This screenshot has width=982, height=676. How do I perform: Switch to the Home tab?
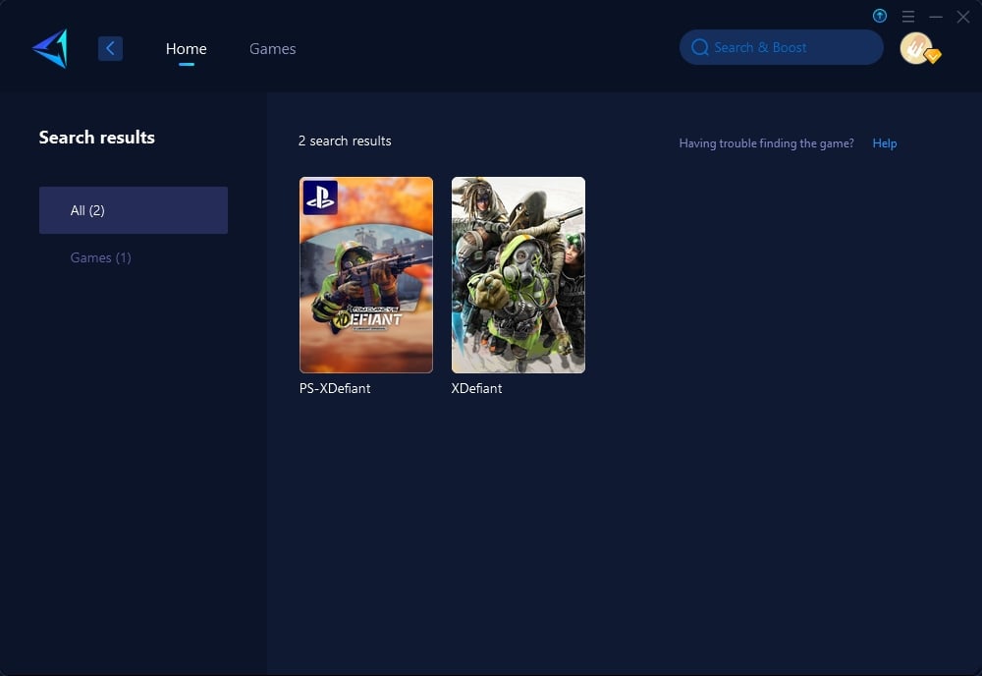[x=186, y=48]
